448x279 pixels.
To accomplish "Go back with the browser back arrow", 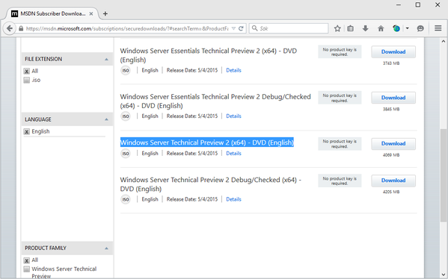I will coord(10,28).
